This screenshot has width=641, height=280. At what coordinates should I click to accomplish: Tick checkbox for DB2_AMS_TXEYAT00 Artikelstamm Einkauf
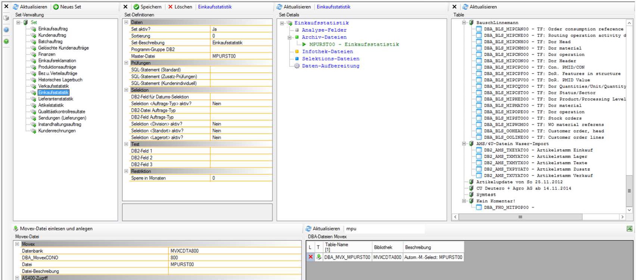pos(479,150)
